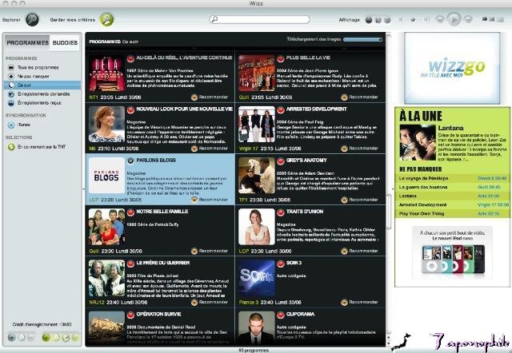Toggle record button for Au-delà du réel
The height and width of the screenshot is (353, 512).
130,58
